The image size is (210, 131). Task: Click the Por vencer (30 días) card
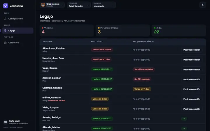[x=123, y=30]
